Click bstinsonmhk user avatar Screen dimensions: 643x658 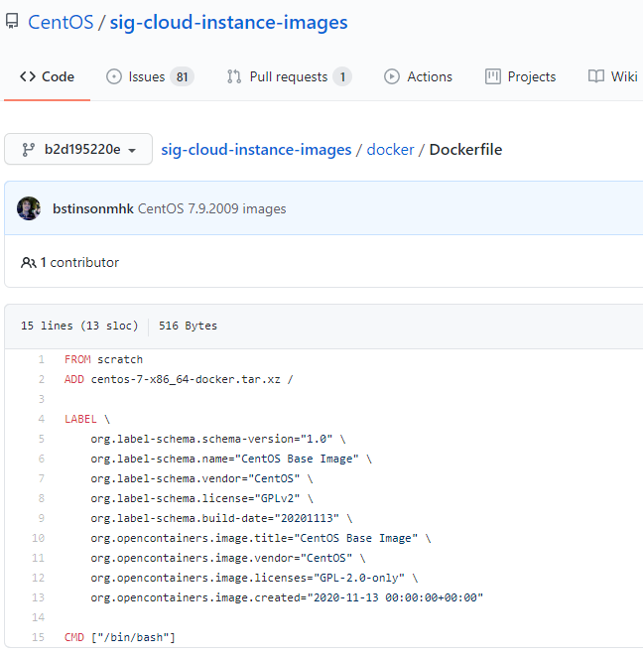(x=29, y=208)
